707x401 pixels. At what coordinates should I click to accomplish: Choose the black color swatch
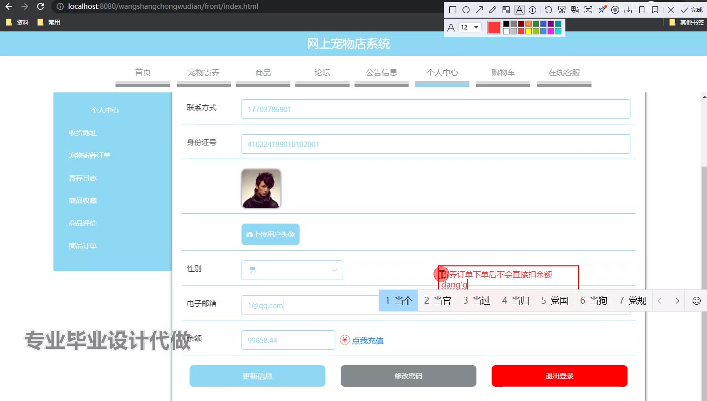tap(506, 24)
